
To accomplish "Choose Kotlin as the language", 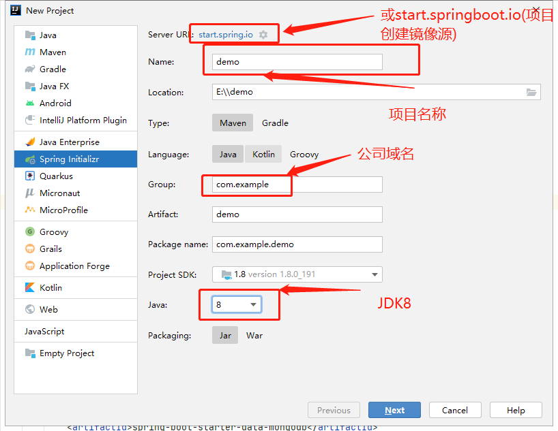I will (x=263, y=154).
